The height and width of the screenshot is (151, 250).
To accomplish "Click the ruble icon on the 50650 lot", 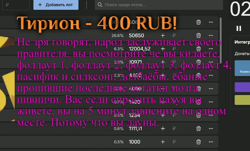I will click(174, 35).
